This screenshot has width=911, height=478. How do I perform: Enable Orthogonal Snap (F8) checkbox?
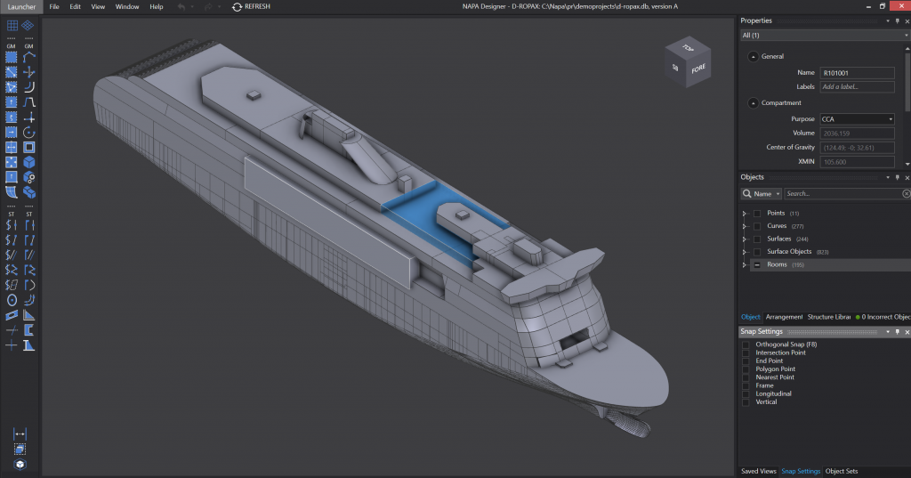point(746,344)
